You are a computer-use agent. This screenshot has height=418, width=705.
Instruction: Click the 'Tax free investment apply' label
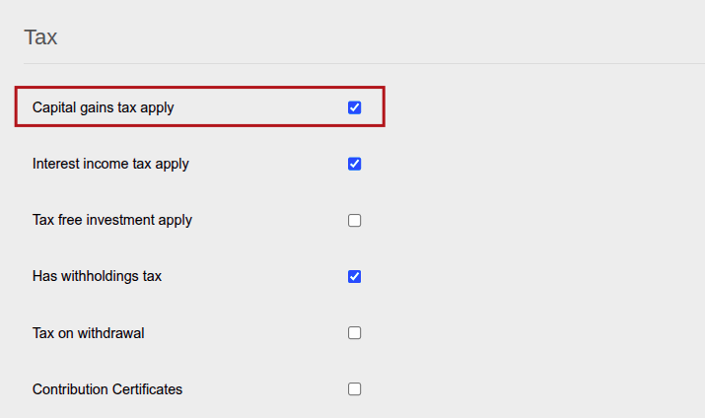click(112, 220)
